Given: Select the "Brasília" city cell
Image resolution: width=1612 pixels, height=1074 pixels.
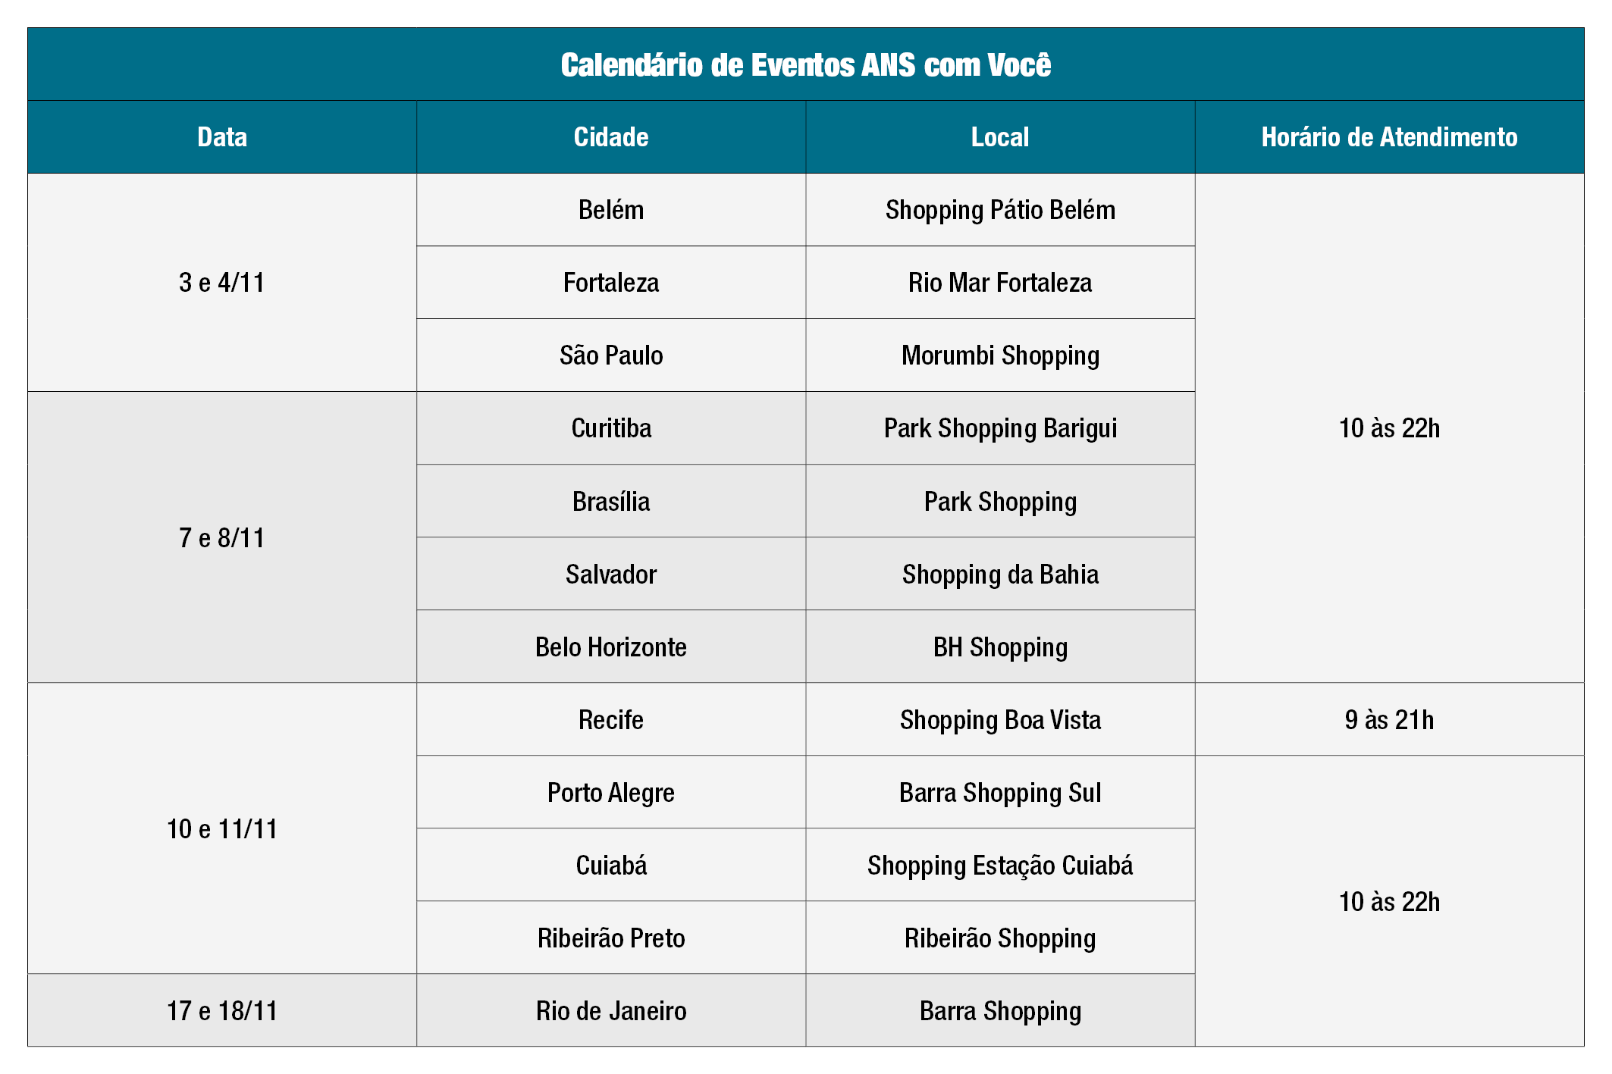Looking at the screenshot, I should pos(611,501).
